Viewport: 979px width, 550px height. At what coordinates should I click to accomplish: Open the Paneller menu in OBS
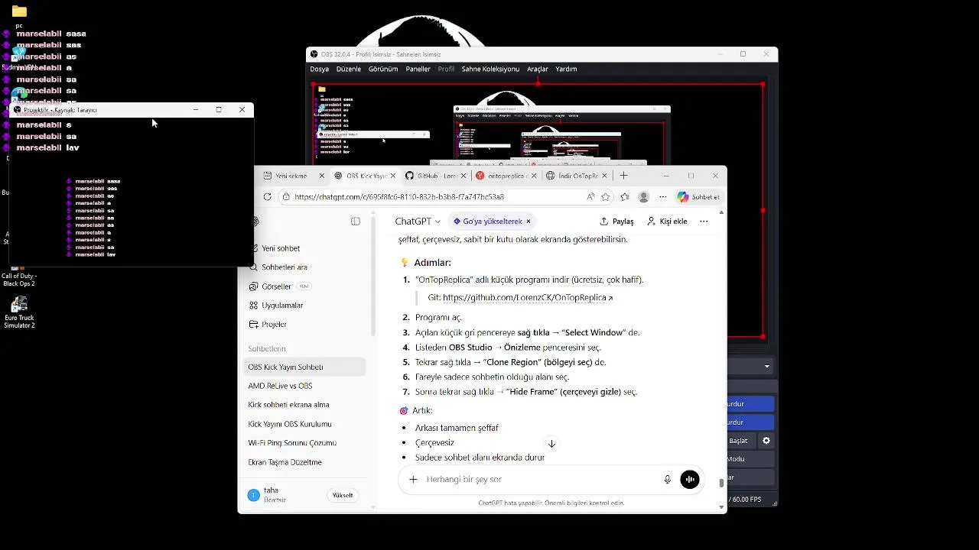pos(418,69)
